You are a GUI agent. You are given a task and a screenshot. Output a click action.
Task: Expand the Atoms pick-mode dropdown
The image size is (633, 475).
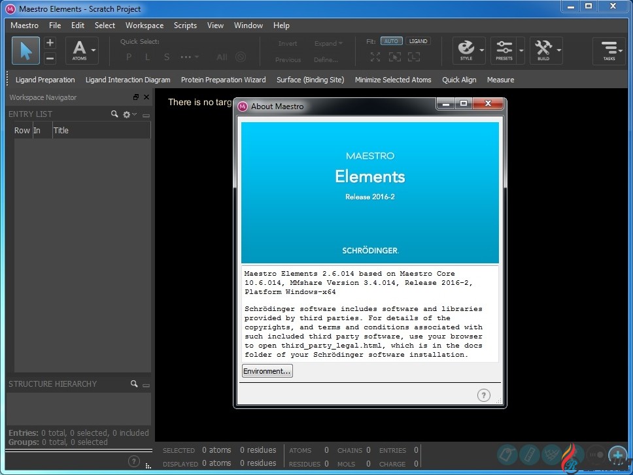[x=94, y=50]
